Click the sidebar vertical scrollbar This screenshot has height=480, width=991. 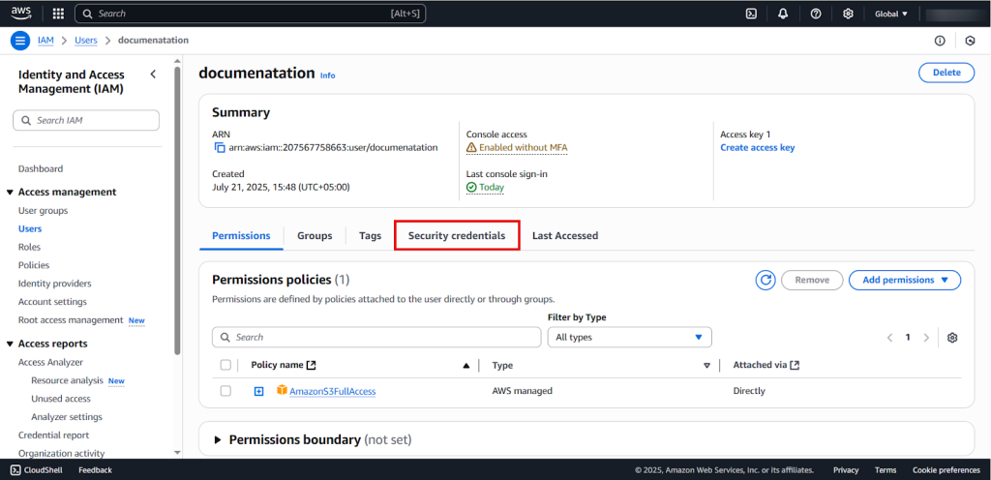tap(178, 212)
